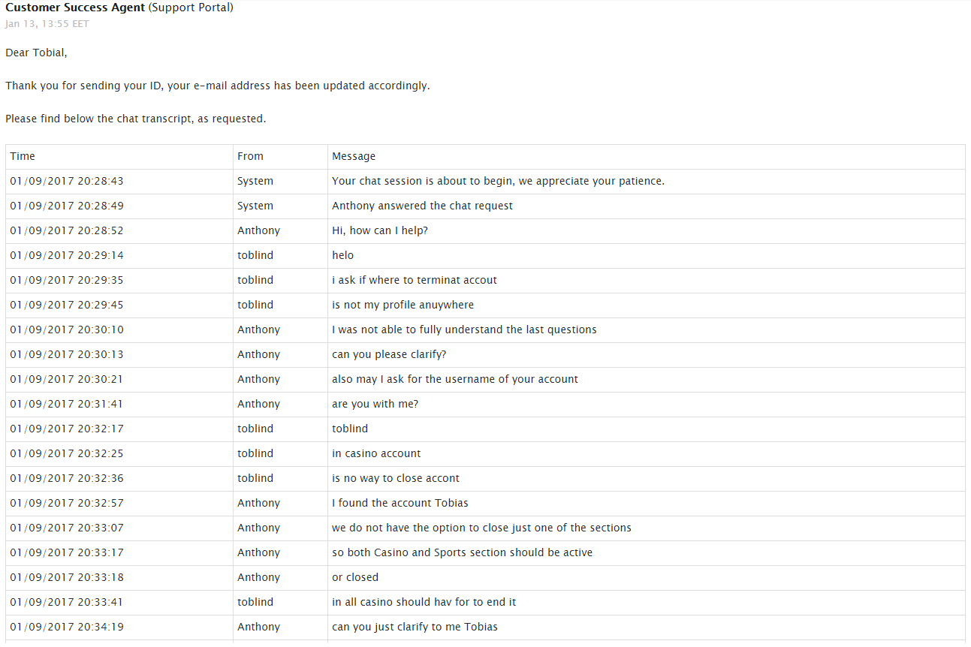Click the 'Dear Tobial,' greeting line
Screen dimensions: 971x647
pos(36,53)
